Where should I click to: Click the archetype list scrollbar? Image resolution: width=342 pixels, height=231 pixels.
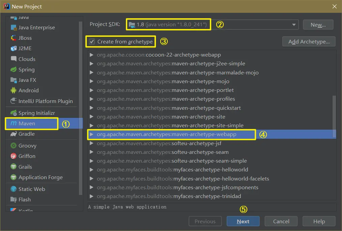(x=334, y=117)
